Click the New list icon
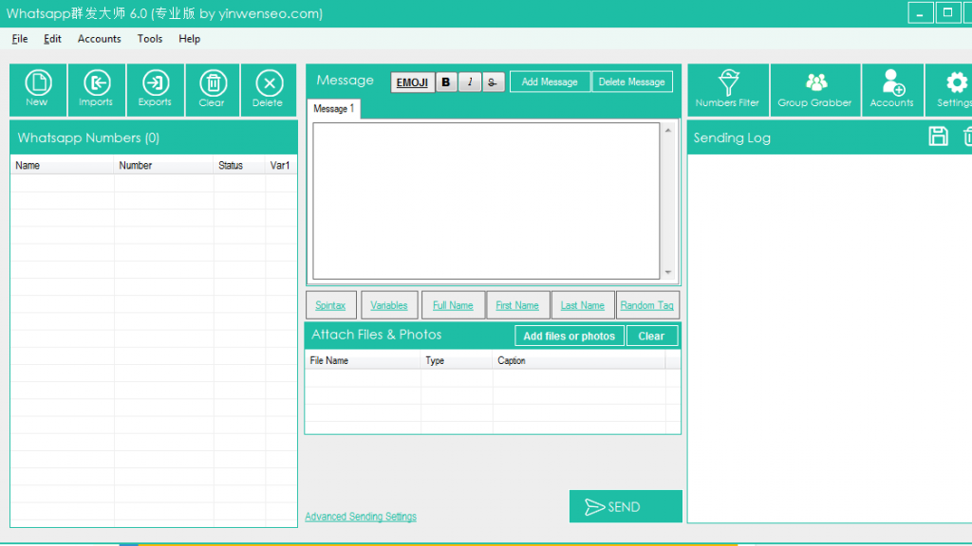Screen dimensions: 972x546 (38, 90)
